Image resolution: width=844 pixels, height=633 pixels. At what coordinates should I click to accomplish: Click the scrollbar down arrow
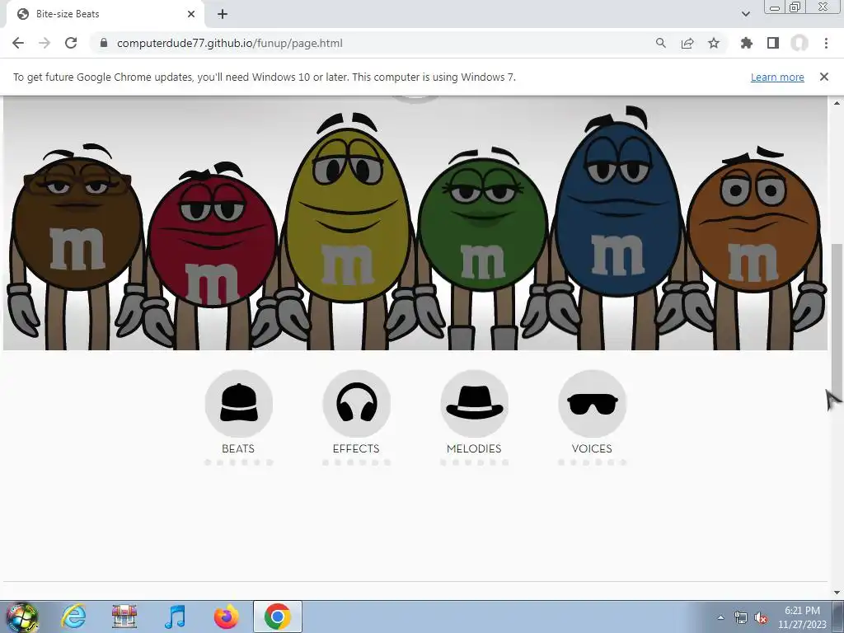pyautogui.click(x=837, y=593)
